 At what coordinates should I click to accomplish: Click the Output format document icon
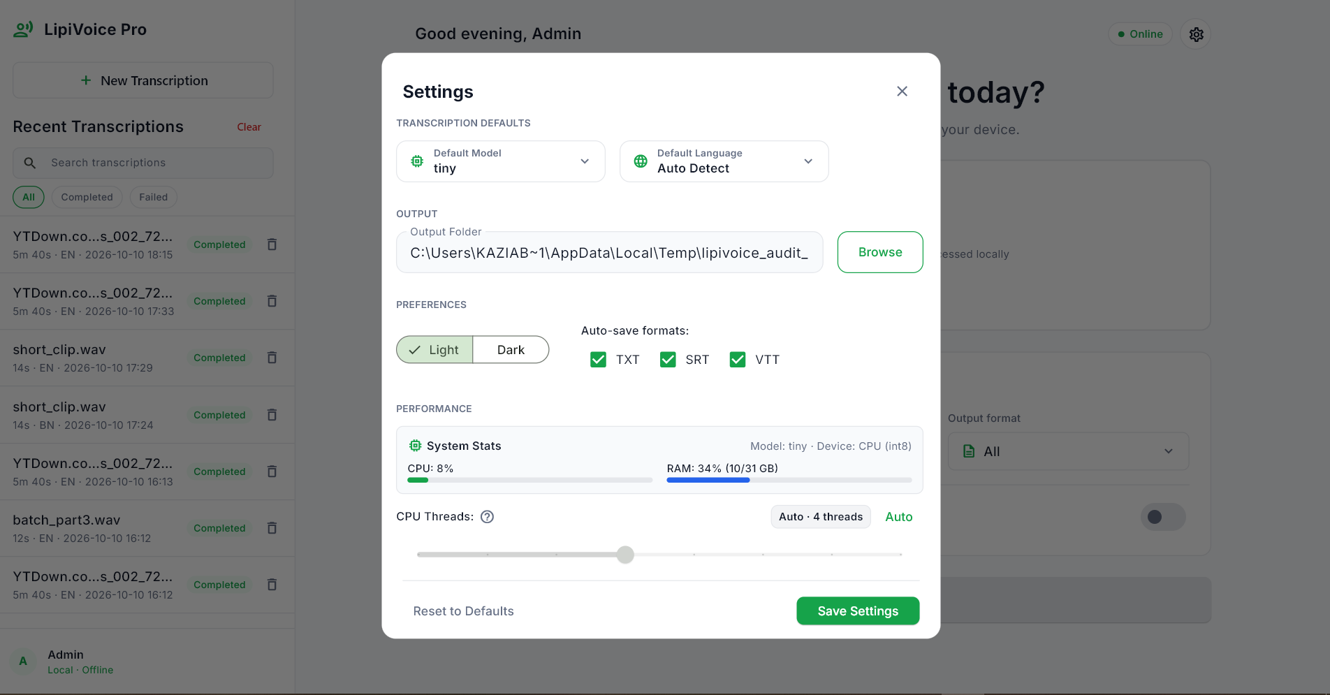(x=969, y=451)
